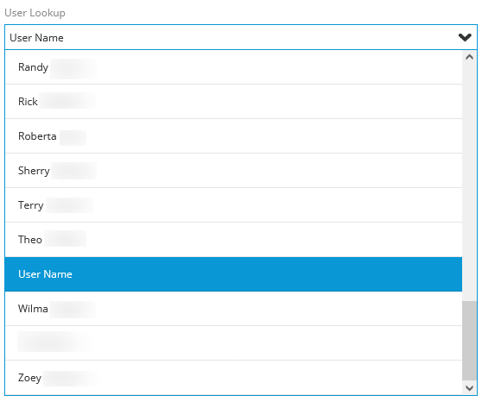Select the blurred entry above Zoey

pos(233,343)
